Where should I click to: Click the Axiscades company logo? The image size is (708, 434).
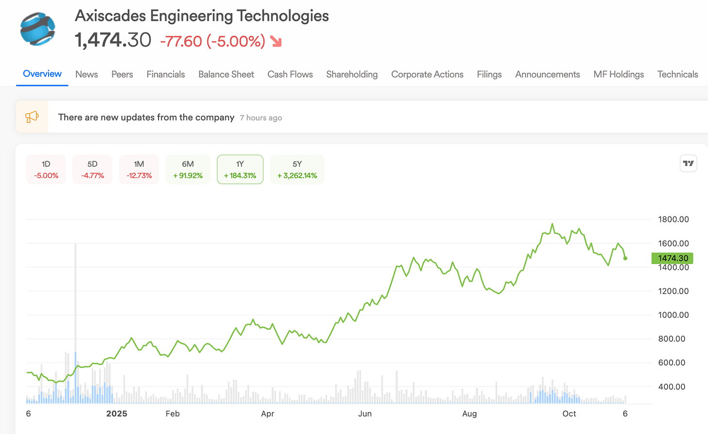coord(38,29)
